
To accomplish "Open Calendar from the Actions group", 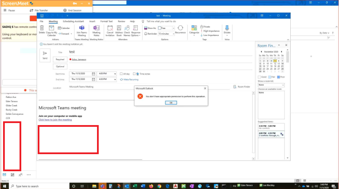I will click(64, 28).
